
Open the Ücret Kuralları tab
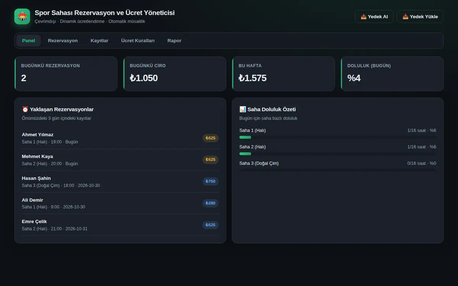pyautogui.click(x=138, y=40)
